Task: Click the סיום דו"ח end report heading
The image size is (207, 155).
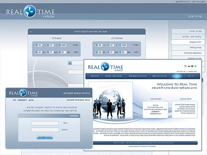Action: [x=57, y=38]
